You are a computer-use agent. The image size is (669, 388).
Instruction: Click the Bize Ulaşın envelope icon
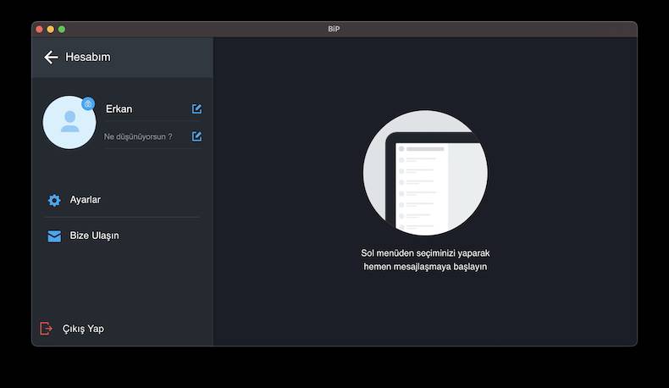coord(54,236)
